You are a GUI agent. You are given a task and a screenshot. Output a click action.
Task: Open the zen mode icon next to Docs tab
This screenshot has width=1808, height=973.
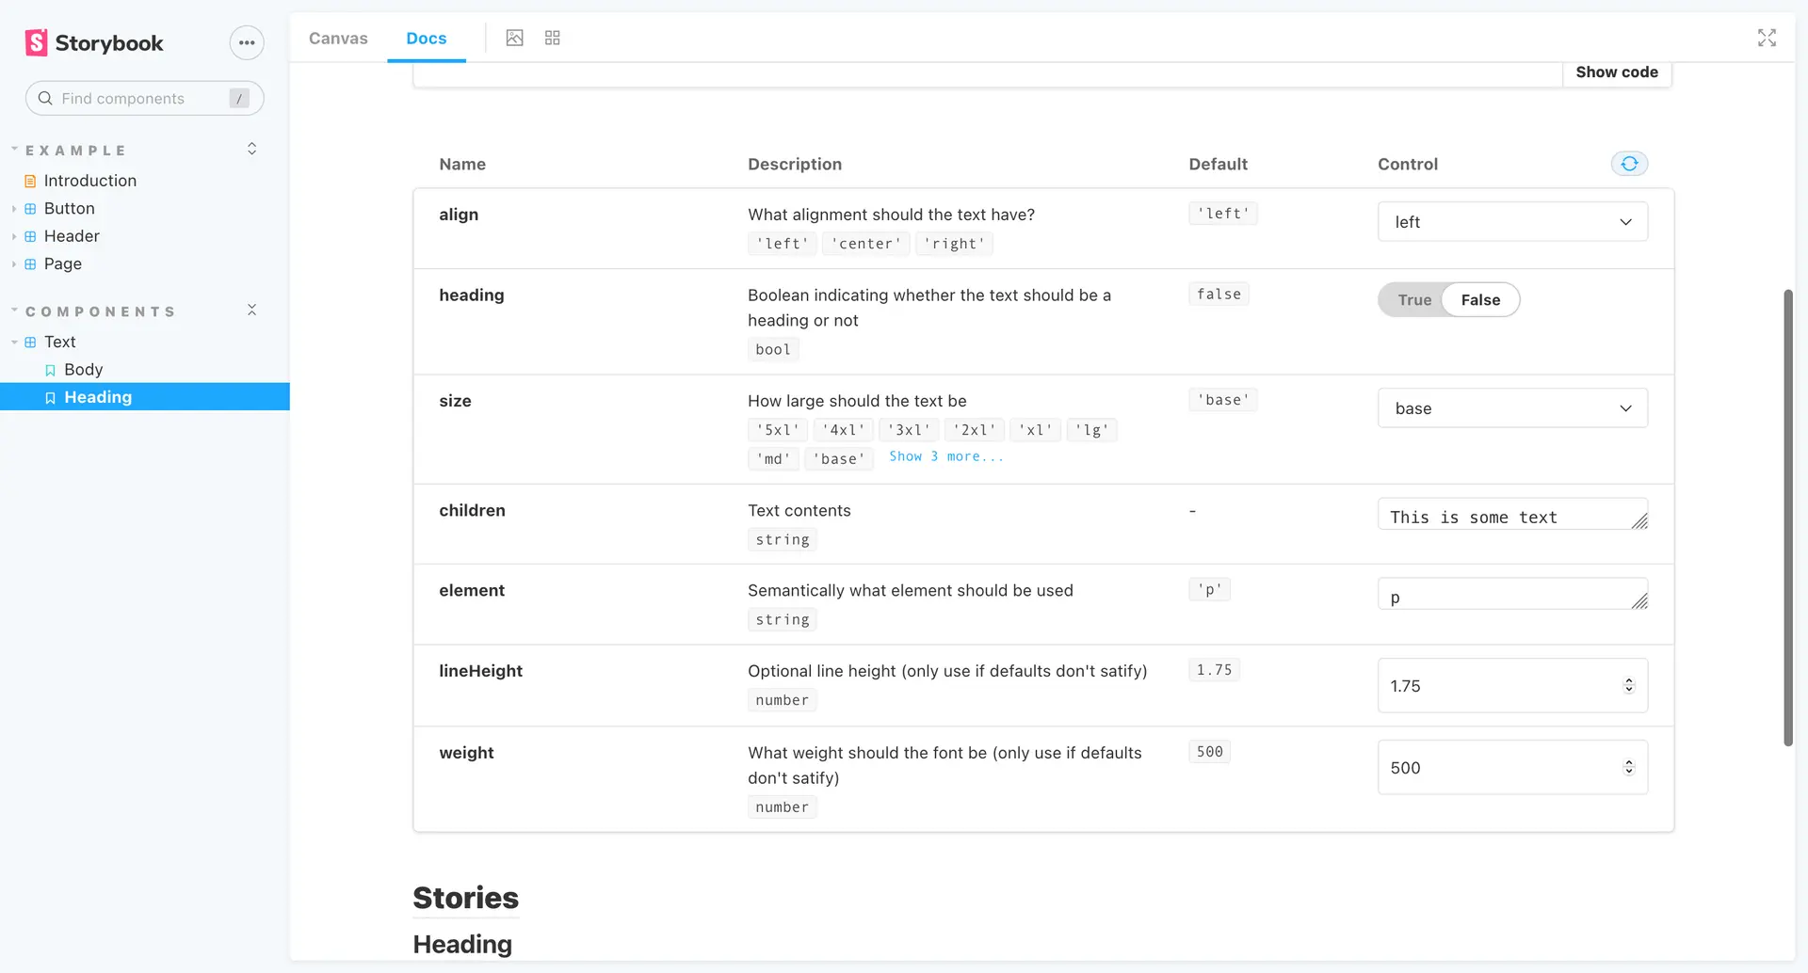(514, 38)
